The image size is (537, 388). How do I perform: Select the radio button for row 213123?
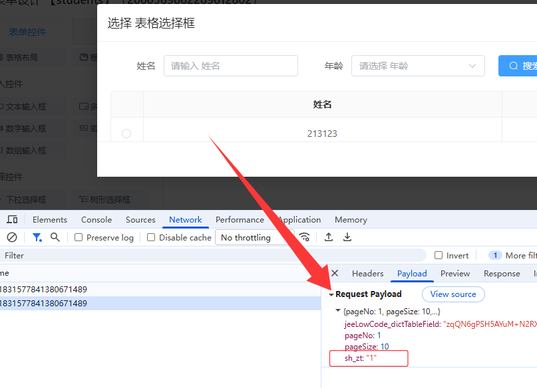tap(126, 134)
